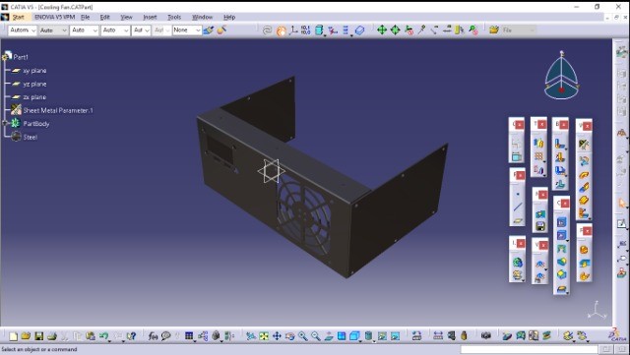Click the New document icon
Viewport: 630px width, 355px height.
pyautogui.click(x=13, y=335)
